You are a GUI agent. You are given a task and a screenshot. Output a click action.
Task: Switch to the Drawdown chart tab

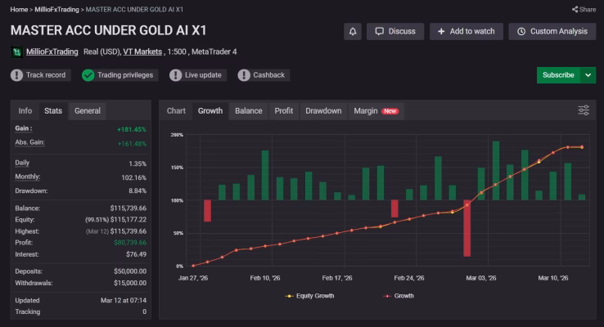coord(323,111)
